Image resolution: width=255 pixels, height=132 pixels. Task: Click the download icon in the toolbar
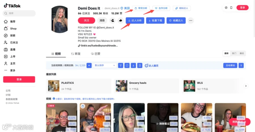133,65
